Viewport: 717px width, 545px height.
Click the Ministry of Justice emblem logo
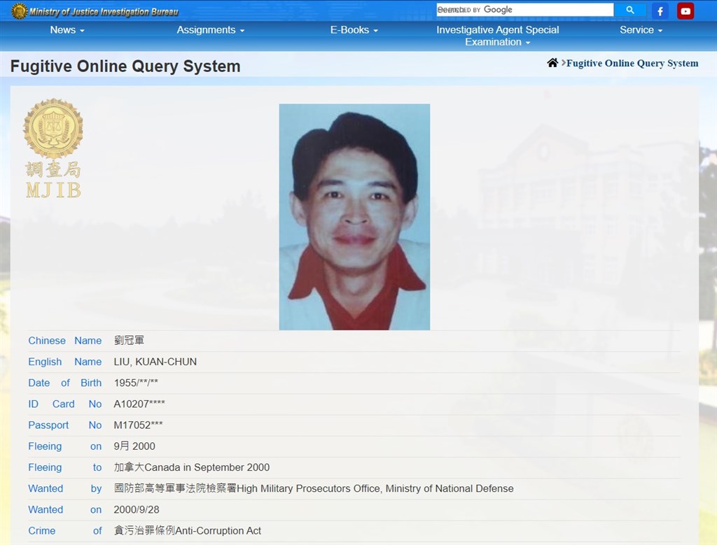coord(19,11)
